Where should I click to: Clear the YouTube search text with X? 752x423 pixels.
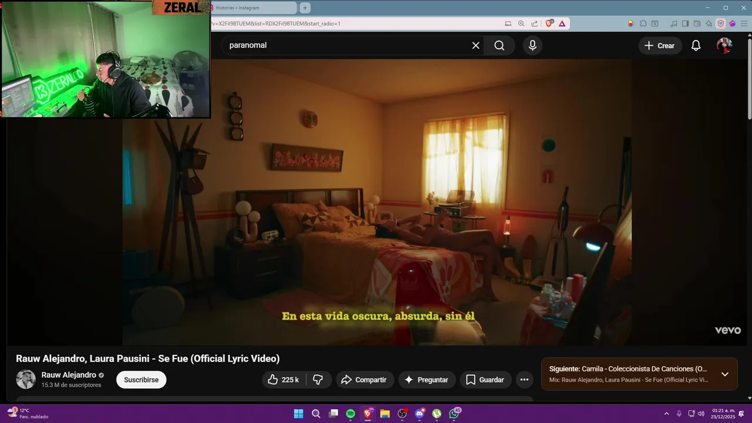pyautogui.click(x=476, y=45)
